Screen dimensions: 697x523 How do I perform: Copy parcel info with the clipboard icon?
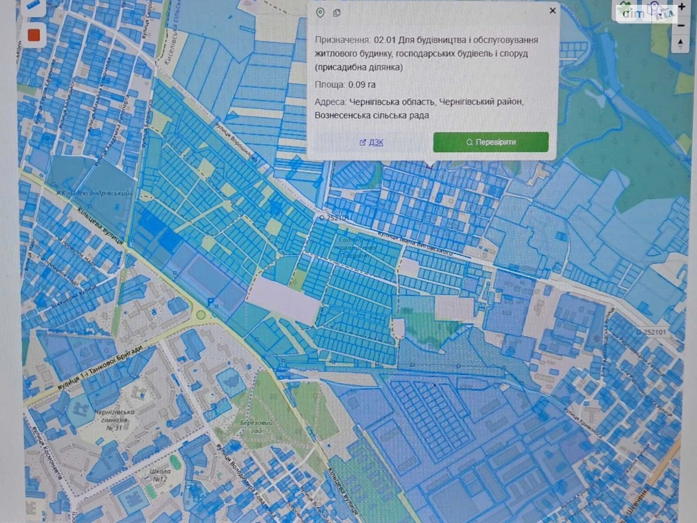click(337, 13)
